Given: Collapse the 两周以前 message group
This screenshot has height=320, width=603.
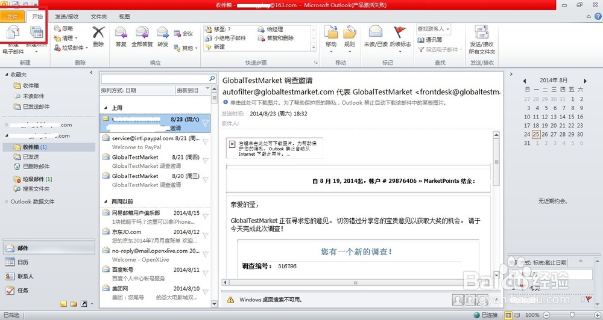Looking at the screenshot, I should tap(106, 202).
